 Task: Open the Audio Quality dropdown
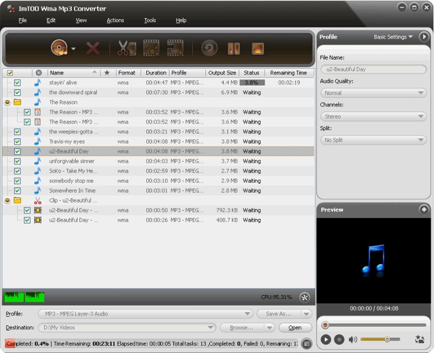[373, 93]
